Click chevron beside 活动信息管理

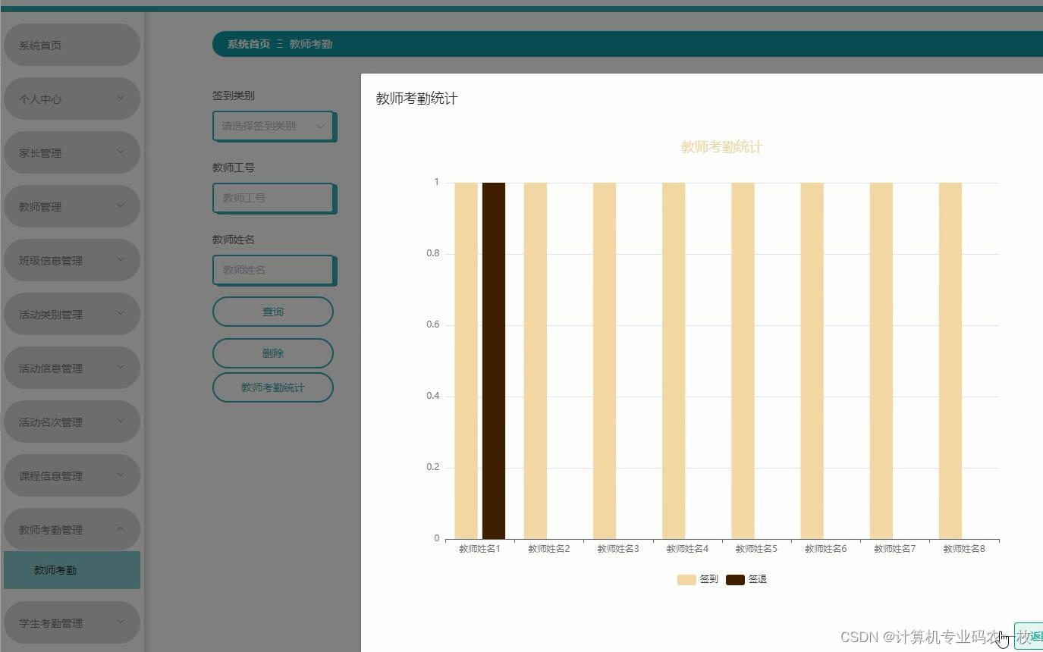click(x=120, y=368)
